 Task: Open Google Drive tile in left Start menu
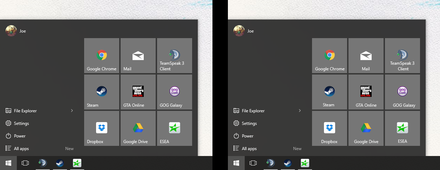point(138,128)
